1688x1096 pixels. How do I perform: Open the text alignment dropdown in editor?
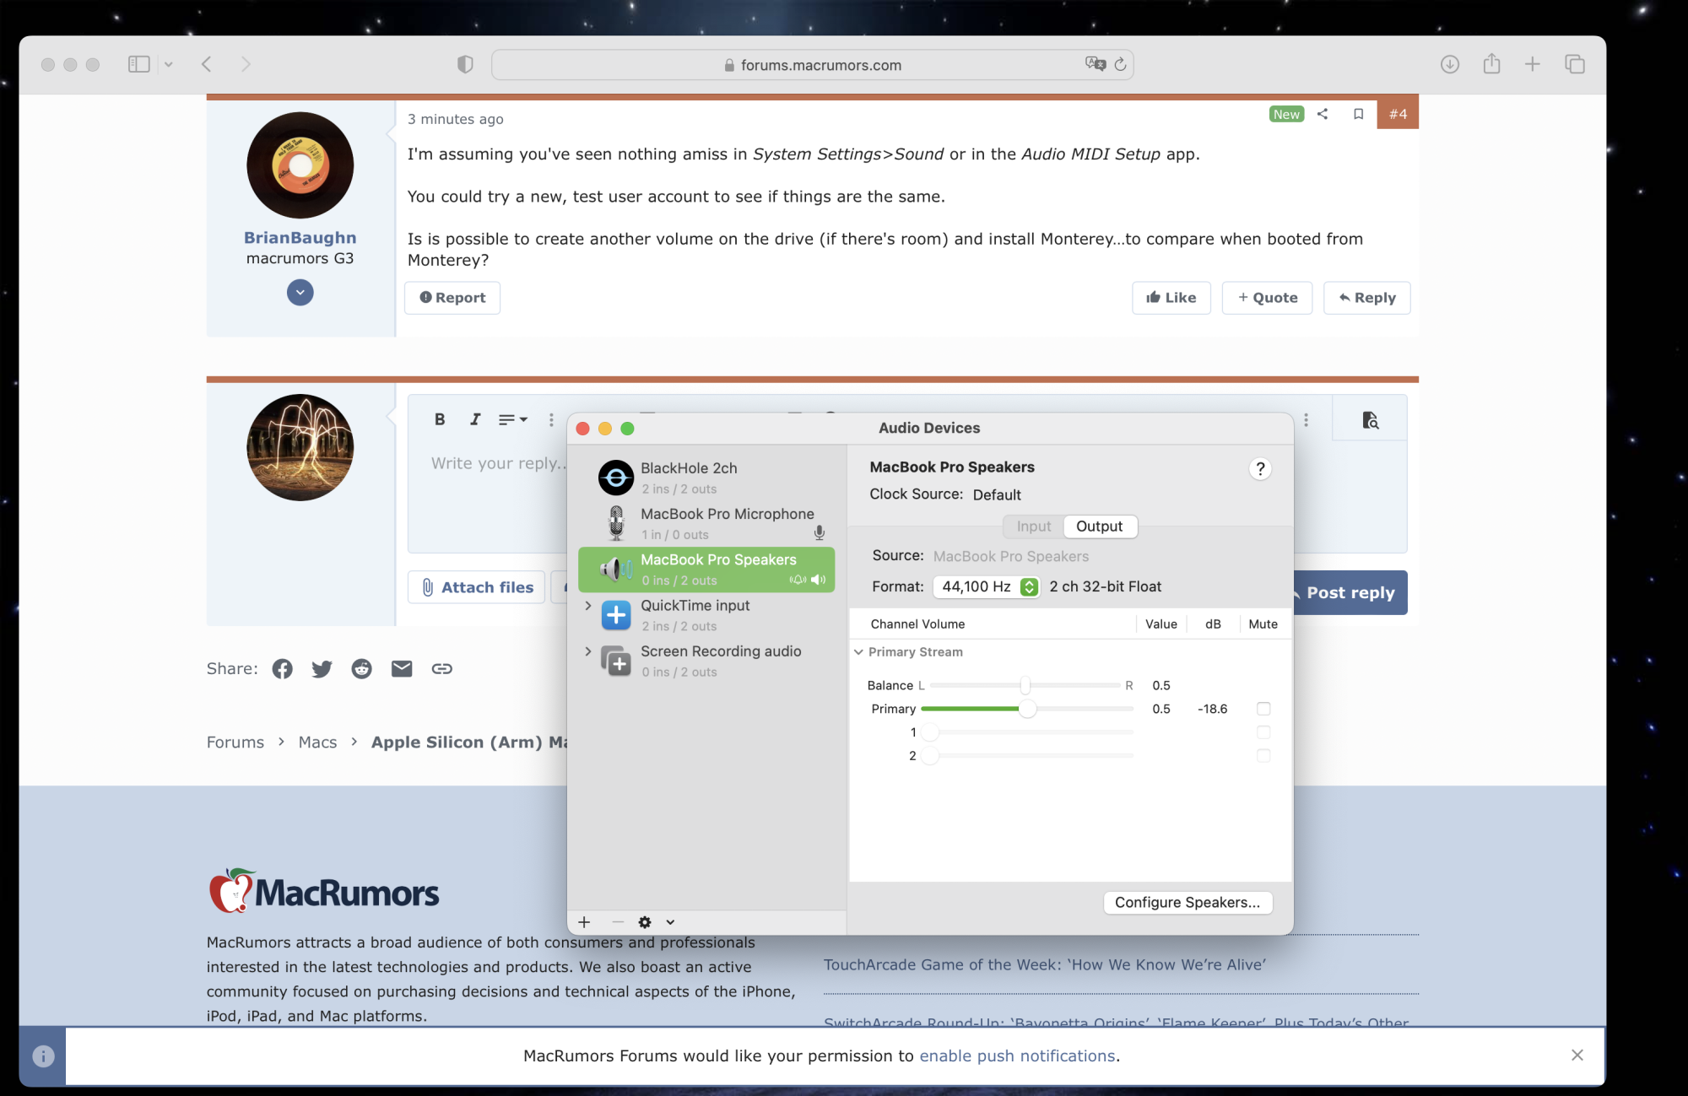[512, 419]
